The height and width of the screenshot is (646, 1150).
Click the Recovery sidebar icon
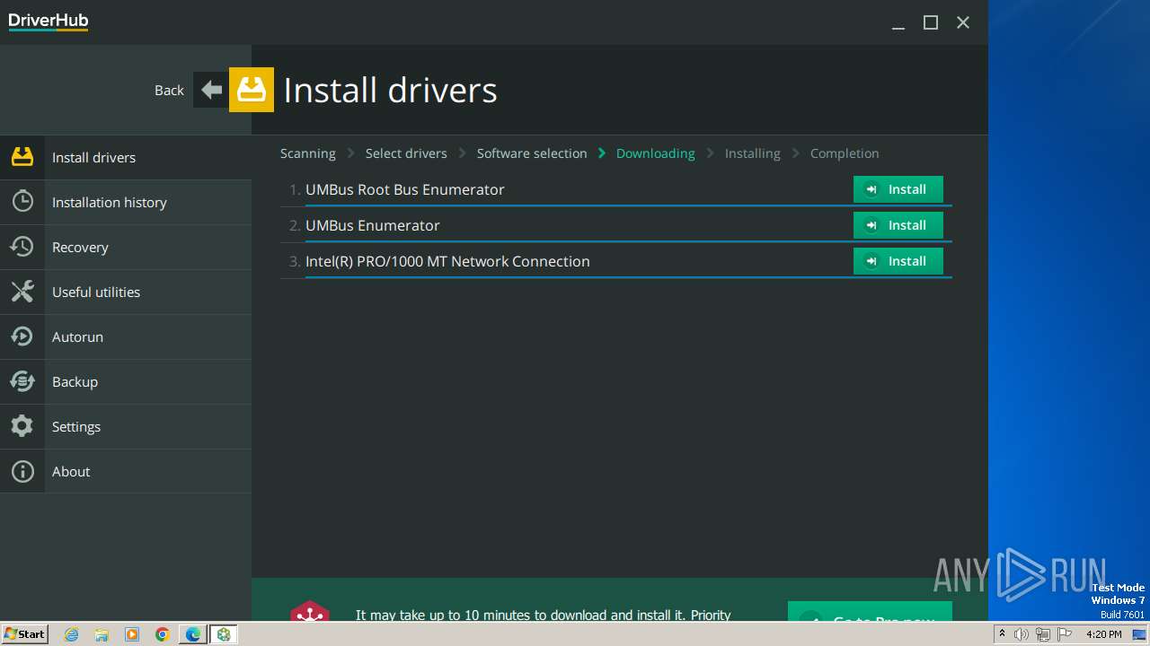tap(22, 247)
